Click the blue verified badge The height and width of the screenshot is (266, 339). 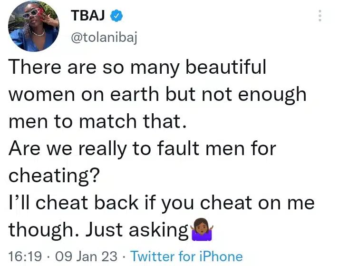117,17
